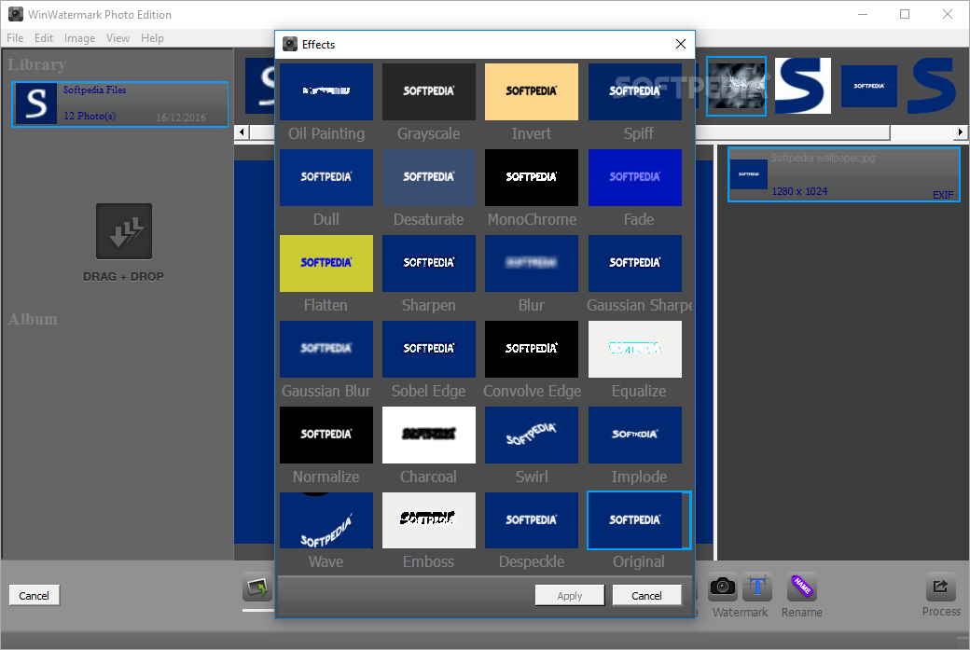Screen dimensions: 970x650
Task: Select the small Softpedia blue filmstrip thumbnail
Action: pos(868,86)
